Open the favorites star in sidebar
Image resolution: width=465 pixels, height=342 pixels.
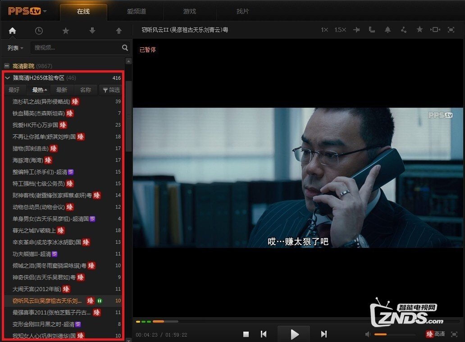tap(65, 31)
